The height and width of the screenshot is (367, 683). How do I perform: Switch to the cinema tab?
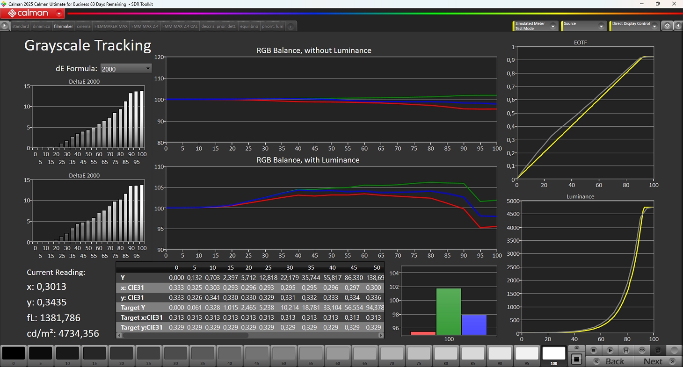[x=84, y=27]
